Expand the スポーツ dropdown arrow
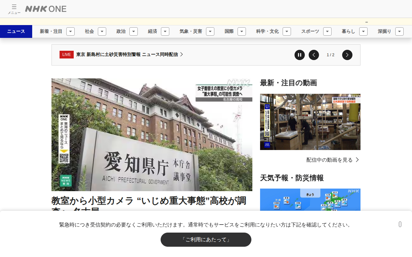412x257 pixels. (x=327, y=31)
